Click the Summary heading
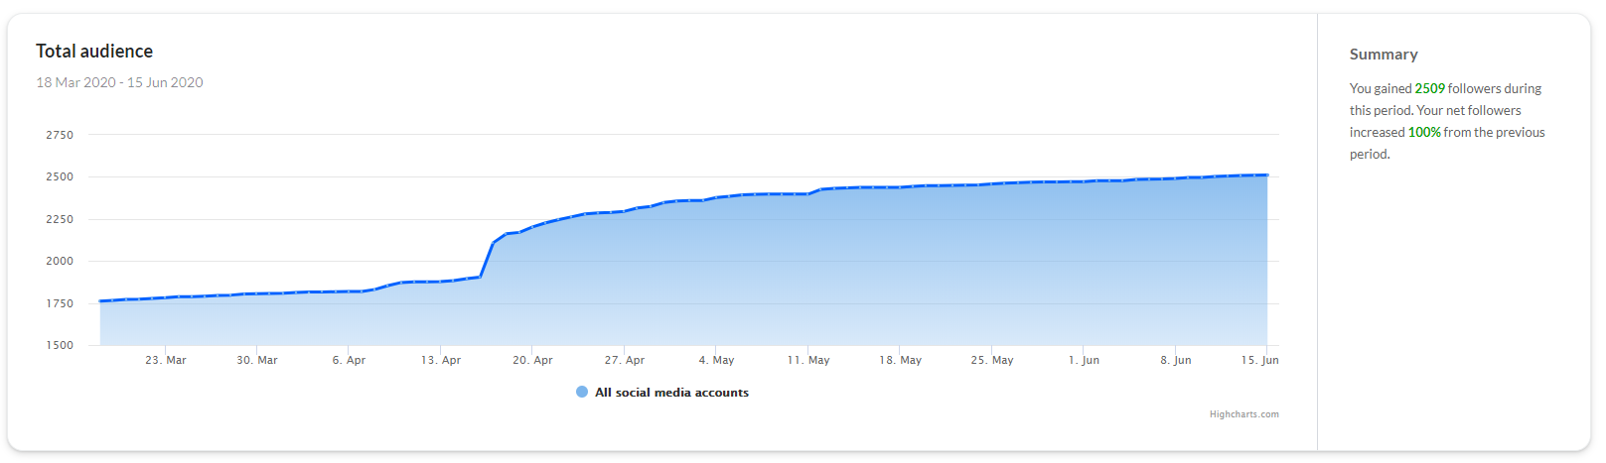 (x=1384, y=55)
